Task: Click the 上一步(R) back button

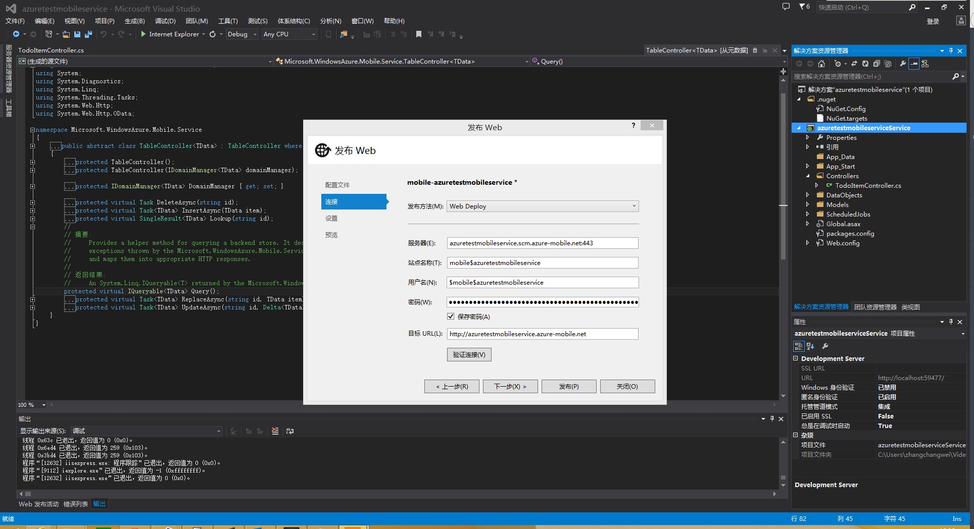Action: pos(452,387)
